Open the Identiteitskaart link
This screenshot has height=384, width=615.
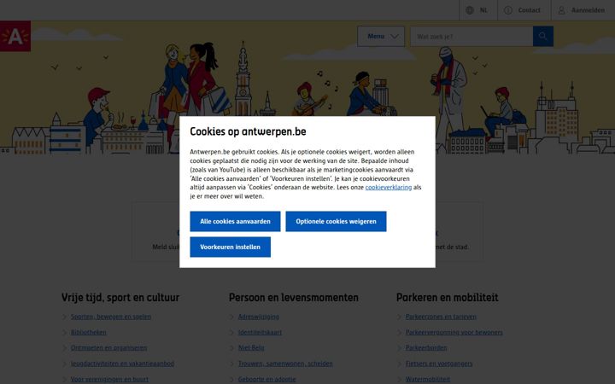(260, 332)
